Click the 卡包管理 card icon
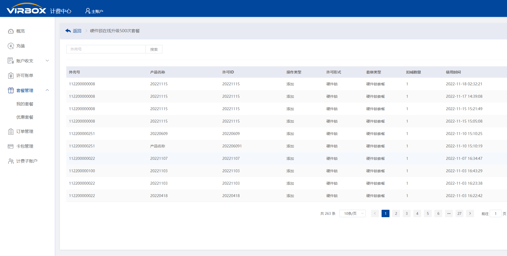This screenshot has height=256, width=507. click(x=11, y=146)
